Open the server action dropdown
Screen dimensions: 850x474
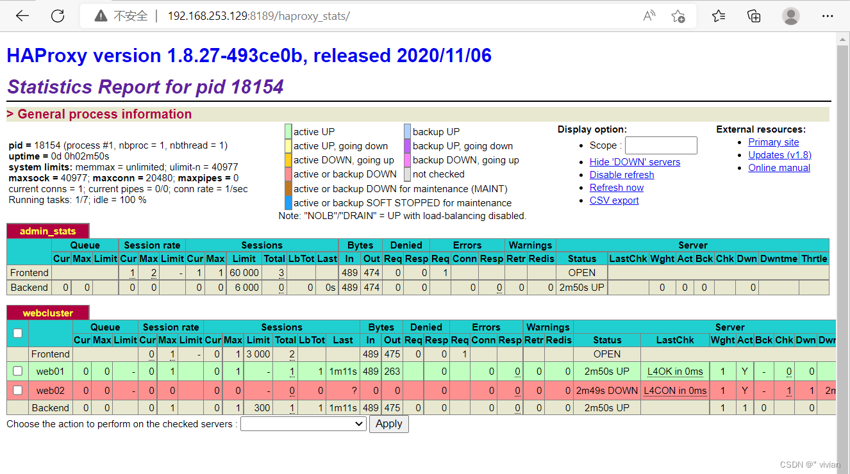303,423
